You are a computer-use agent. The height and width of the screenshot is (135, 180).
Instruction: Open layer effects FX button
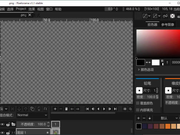point(45,109)
